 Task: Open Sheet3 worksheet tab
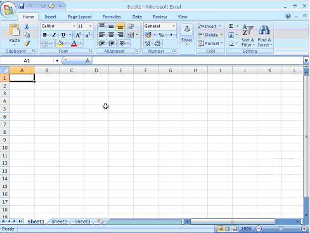[82, 222]
